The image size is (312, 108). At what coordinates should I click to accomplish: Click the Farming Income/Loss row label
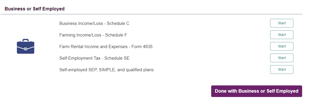coord(93,35)
